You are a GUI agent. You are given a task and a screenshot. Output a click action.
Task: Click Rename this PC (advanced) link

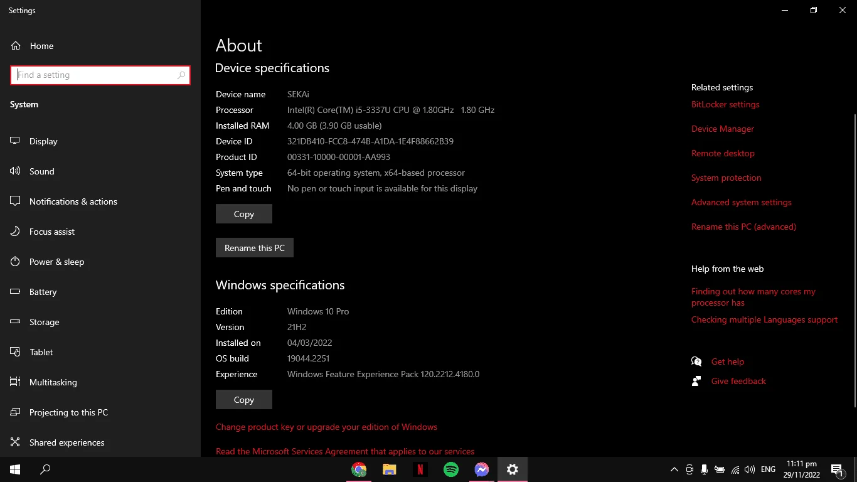[743, 227]
